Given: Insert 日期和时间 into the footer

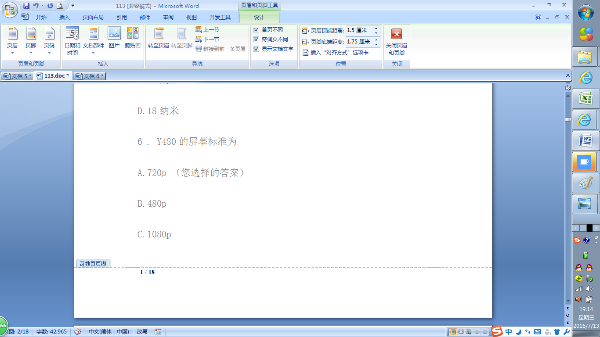Looking at the screenshot, I should click(x=72, y=41).
